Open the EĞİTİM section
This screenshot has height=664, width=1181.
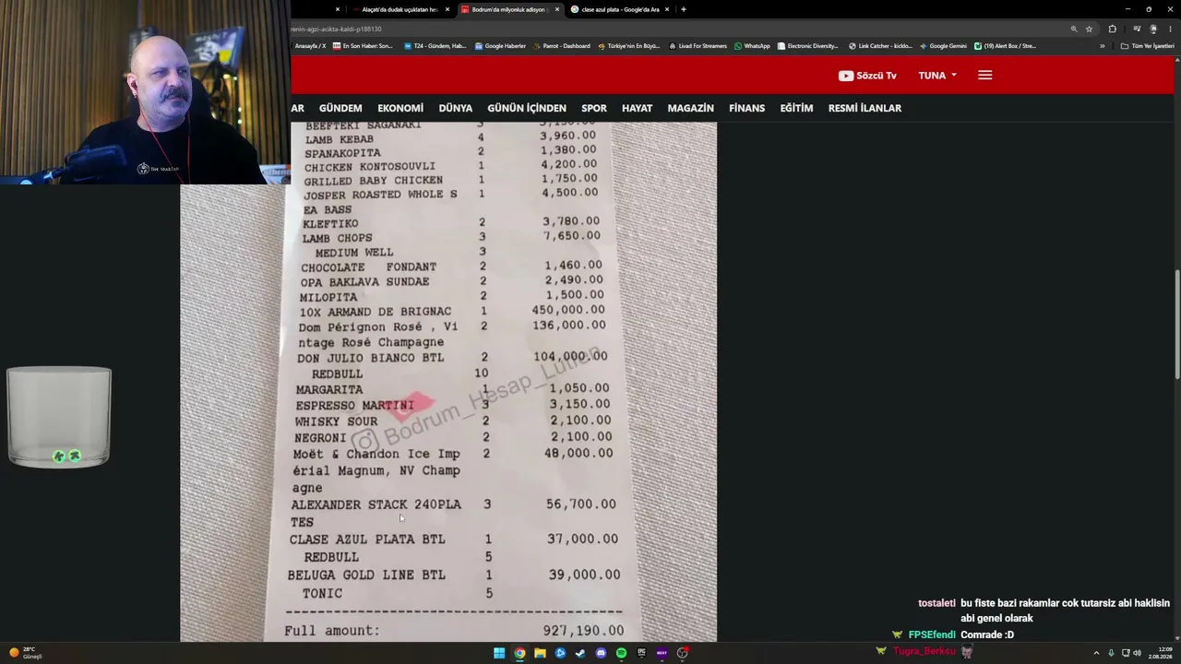point(796,108)
